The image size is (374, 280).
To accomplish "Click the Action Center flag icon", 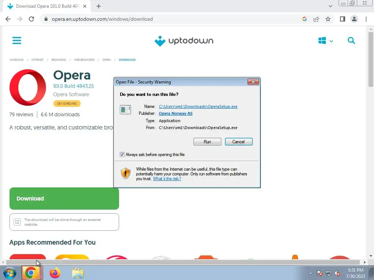I will pyautogui.click(x=320, y=273).
